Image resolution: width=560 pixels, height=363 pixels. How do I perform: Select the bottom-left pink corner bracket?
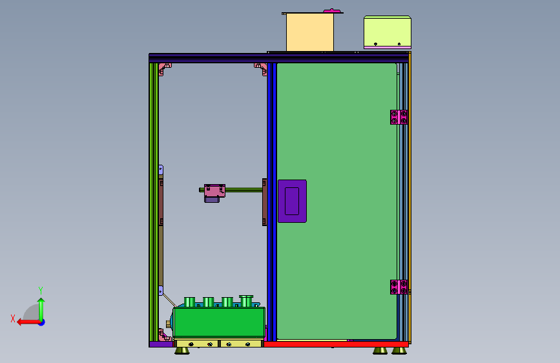point(164,335)
